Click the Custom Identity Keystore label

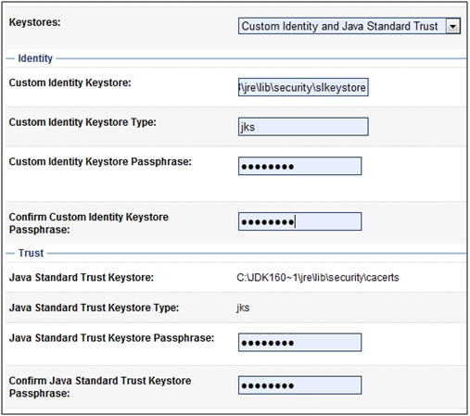(70, 82)
